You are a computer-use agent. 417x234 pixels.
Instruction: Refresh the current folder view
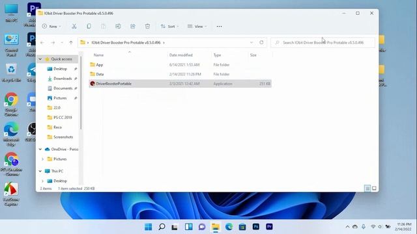pyautogui.click(x=261, y=42)
